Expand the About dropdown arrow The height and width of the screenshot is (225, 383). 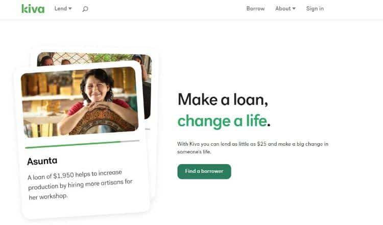pyautogui.click(x=294, y=9)
